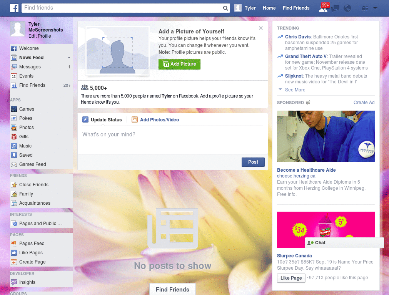Screen dimensions: 394x295
Task: Open choose.herzing.ca link
Action: click(x=296, y=176)
